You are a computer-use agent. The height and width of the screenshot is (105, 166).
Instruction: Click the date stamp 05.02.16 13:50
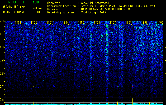[13, 12]
